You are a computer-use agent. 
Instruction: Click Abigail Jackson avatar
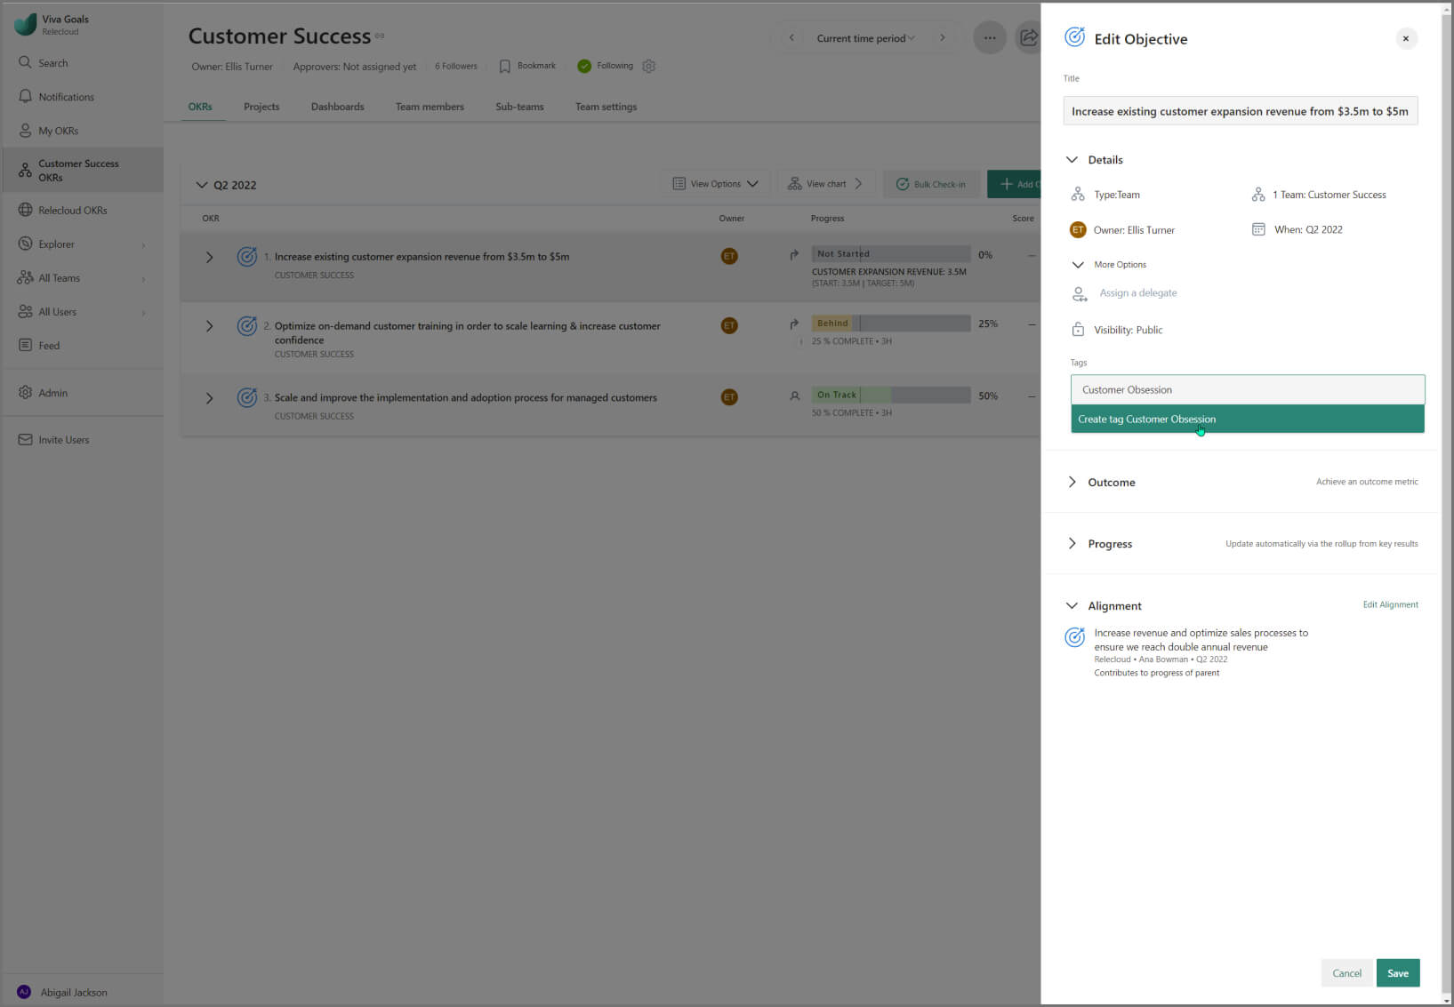point(24,992)
